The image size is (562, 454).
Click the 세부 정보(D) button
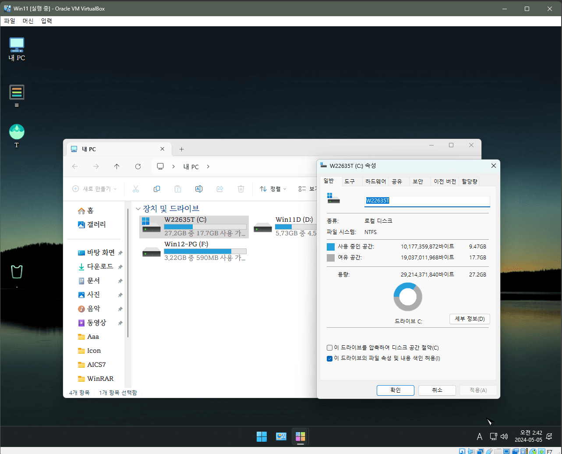(470, 319)
